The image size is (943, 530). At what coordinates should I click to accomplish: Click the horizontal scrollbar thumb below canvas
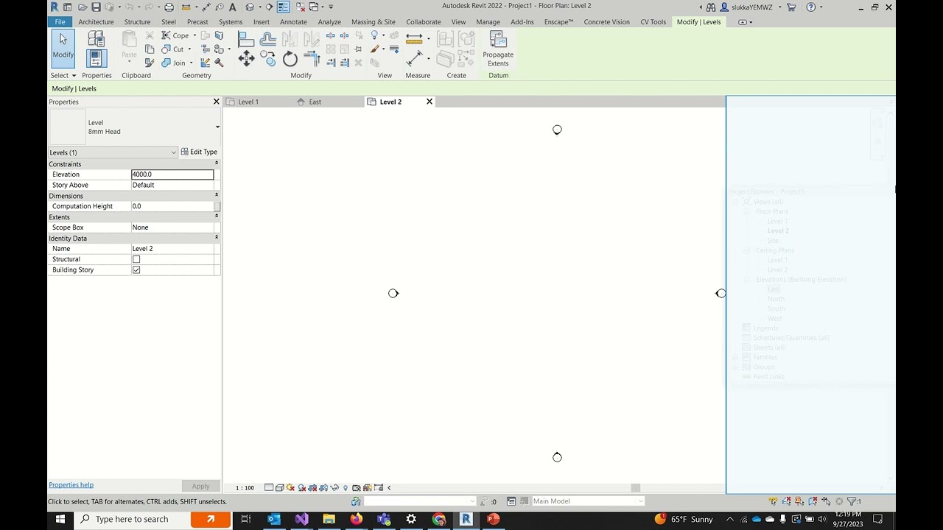tap(636, 487)
